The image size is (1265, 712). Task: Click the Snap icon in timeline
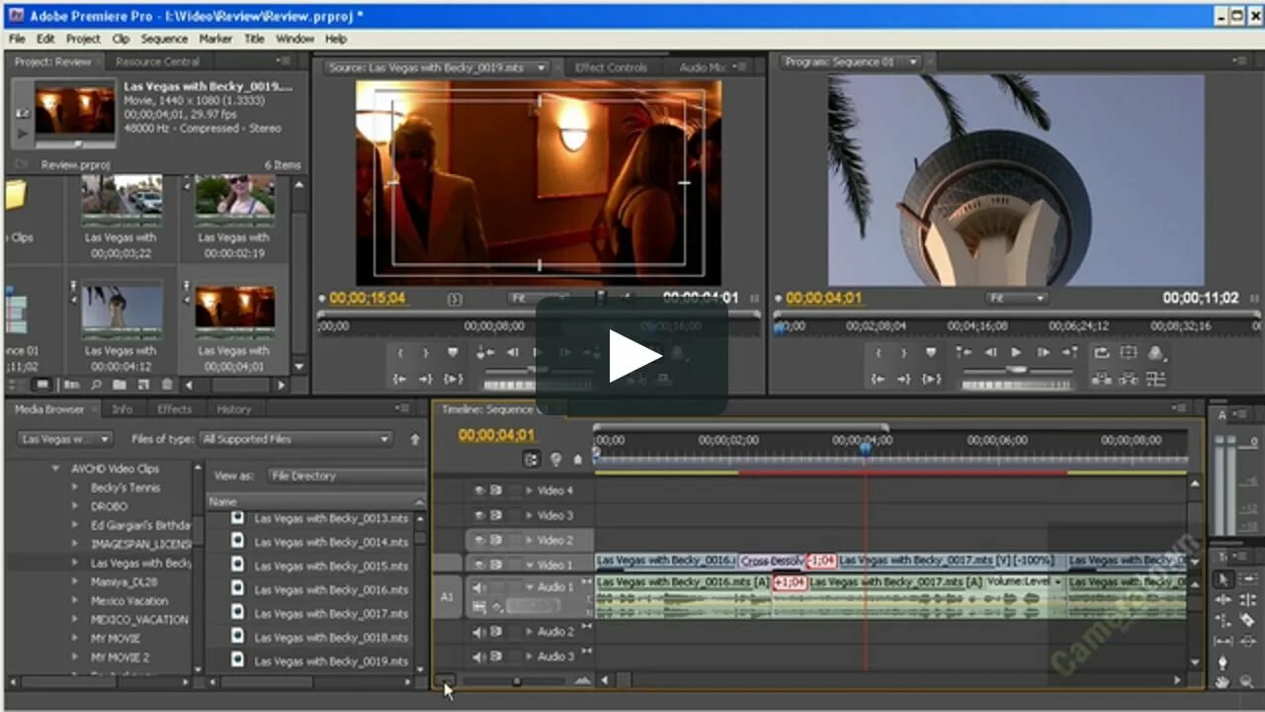coord(531,459)
